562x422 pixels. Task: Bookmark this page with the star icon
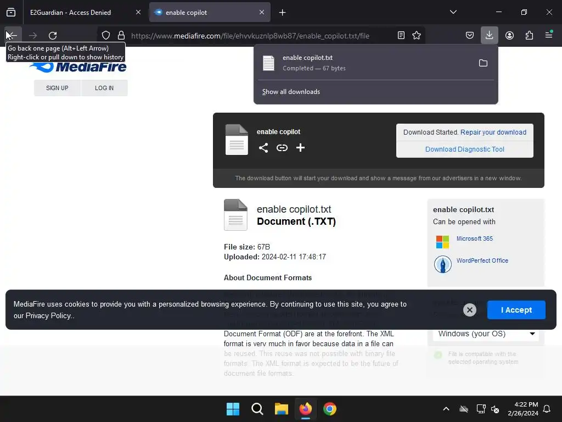click(x=417, y=35)
